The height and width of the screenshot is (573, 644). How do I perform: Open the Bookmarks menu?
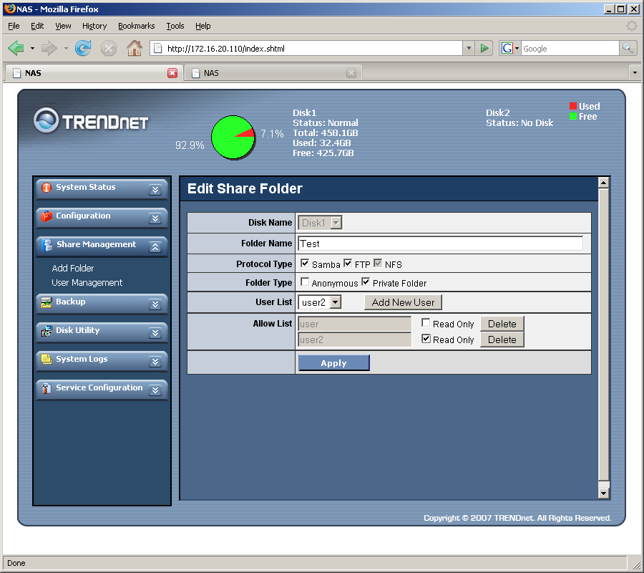coord(137,26)
